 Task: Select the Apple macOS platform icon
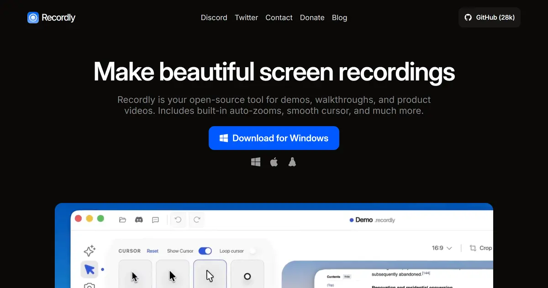274,162
